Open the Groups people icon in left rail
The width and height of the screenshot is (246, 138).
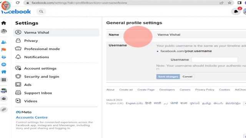[4, 99]
